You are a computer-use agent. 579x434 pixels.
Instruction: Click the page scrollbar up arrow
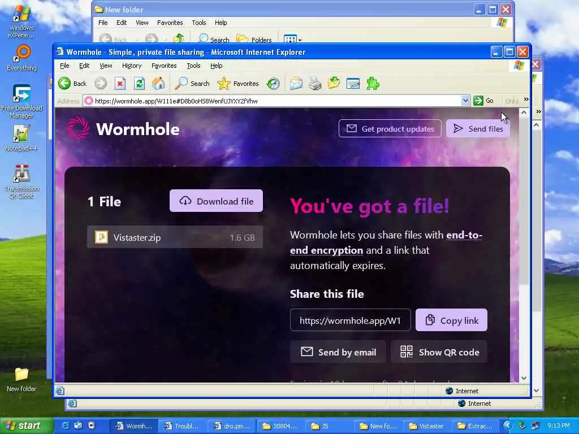click(x=524, y=112)
